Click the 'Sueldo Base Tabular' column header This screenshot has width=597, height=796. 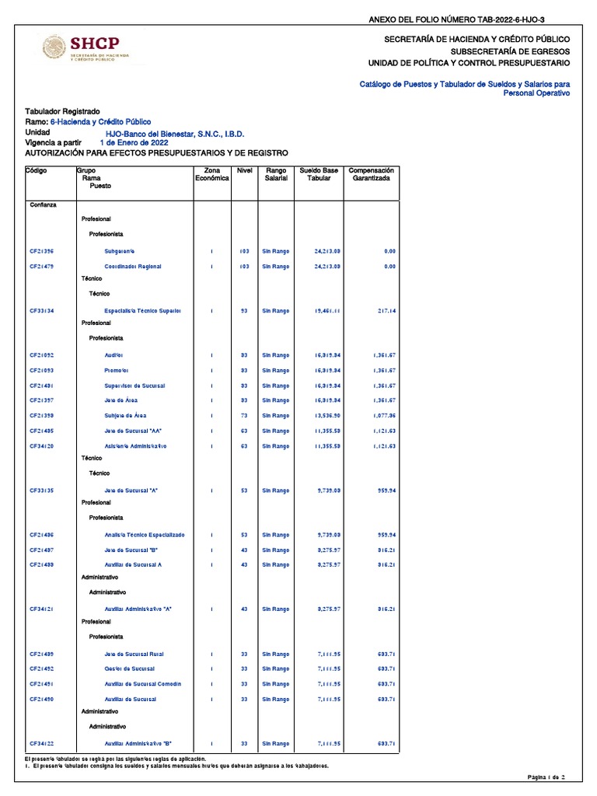click(319, 174)
